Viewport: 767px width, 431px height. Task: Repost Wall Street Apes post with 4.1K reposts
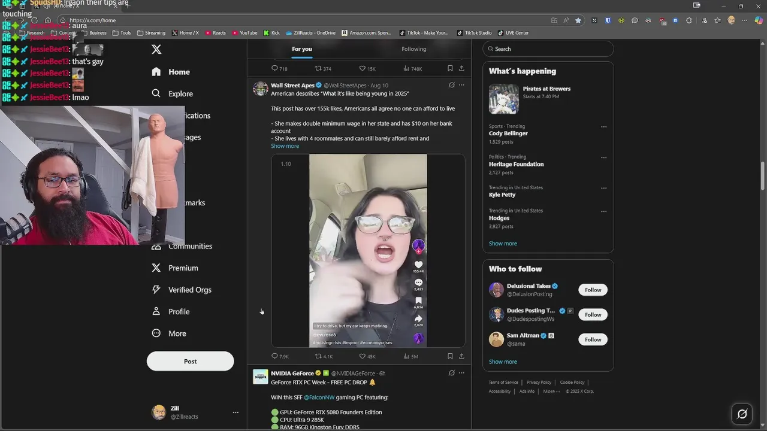point(324,356)
